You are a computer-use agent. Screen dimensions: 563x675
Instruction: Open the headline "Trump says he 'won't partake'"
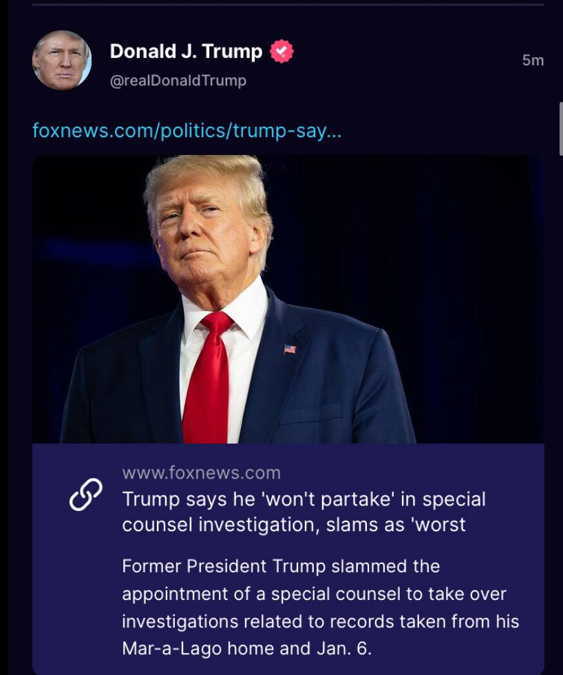pos(304,499)
